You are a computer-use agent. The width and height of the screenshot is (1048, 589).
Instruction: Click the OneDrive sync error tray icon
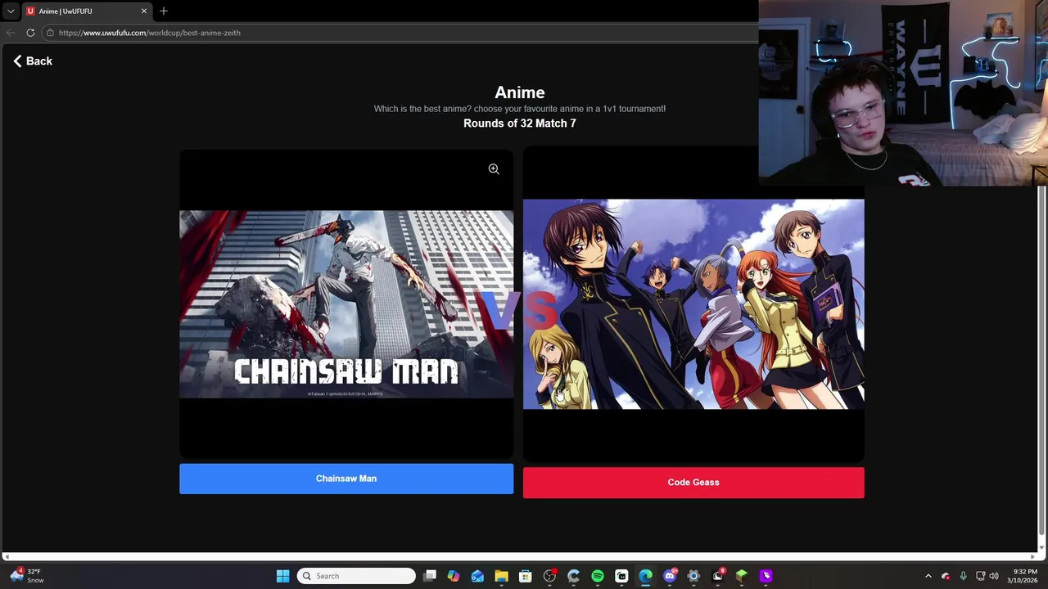click(946, 576)
